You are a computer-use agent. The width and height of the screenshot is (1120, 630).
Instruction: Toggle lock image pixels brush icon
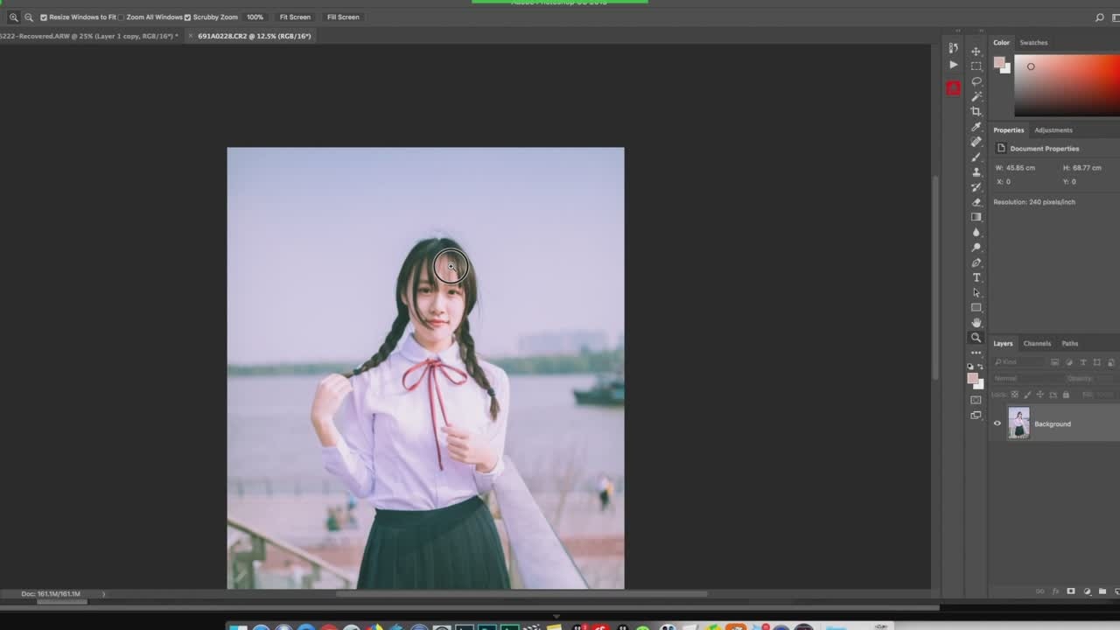tap(1027, 395)
